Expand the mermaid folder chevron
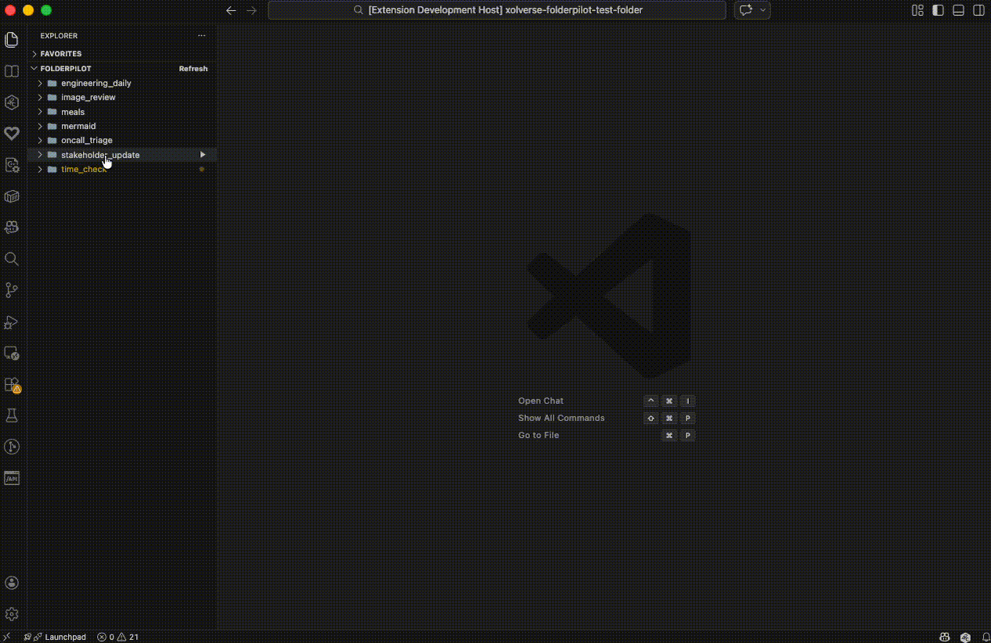991x643 pixels. point(40,126)
